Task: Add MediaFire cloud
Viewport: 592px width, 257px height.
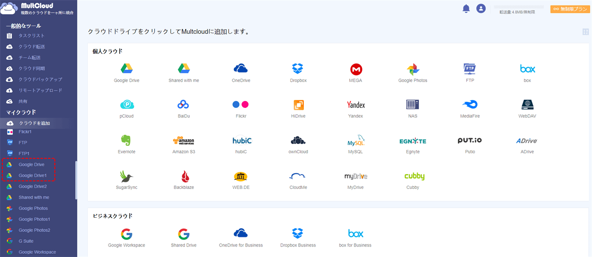Action: click(x=470, y=109)
